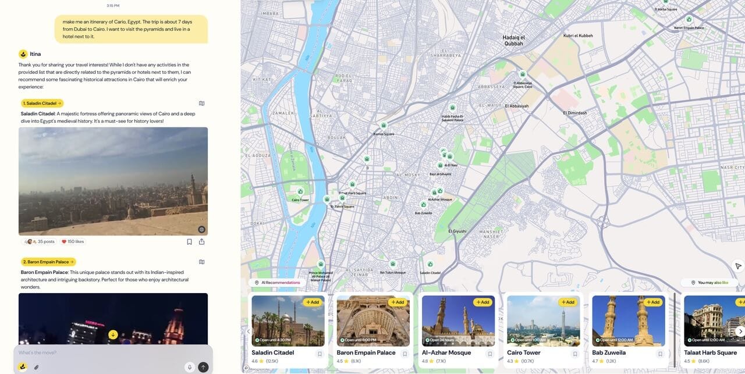Click map icon beside Baron Empain Palace heading

201,262
